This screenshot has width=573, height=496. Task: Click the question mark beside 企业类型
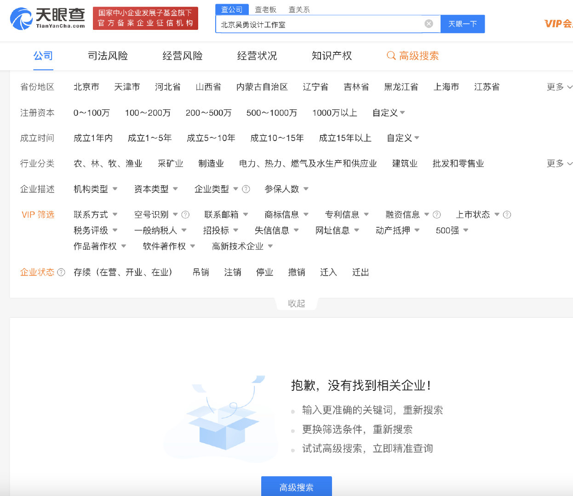click(246, 189)
